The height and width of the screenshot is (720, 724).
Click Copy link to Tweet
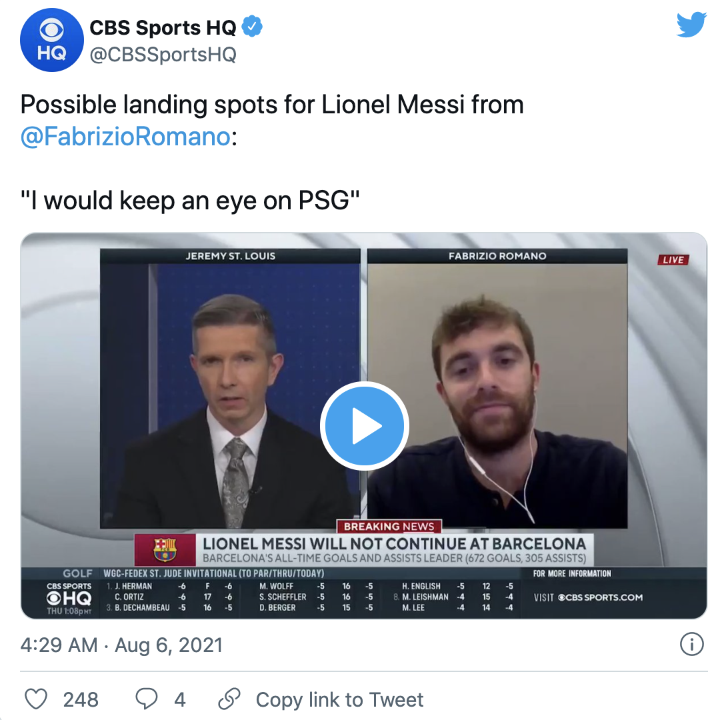339,700
